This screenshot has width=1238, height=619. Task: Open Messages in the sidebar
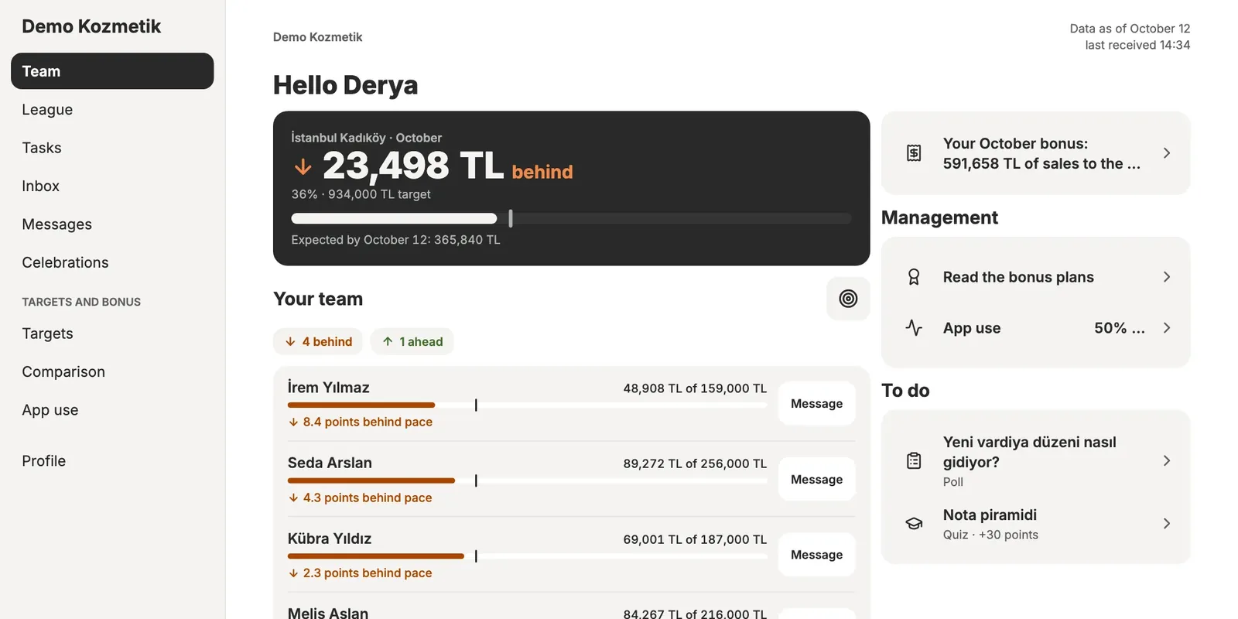tap(112, 224)
